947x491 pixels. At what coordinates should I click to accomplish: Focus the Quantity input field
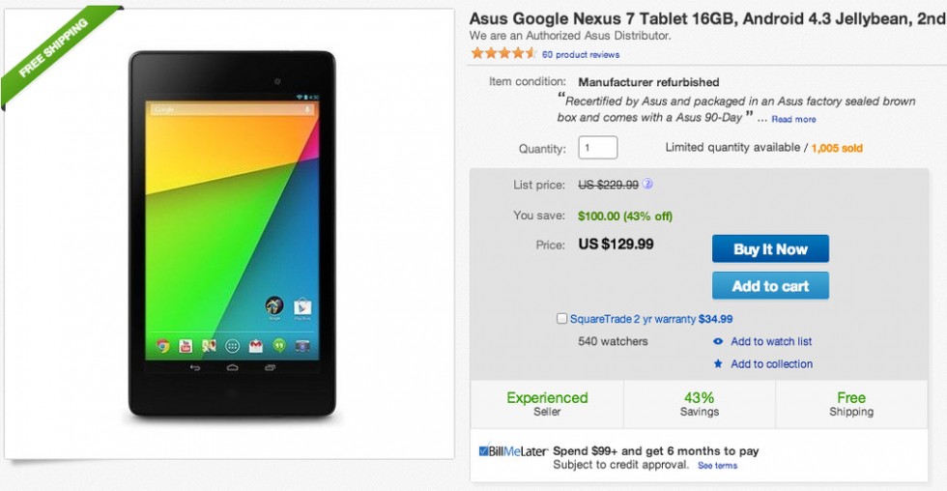(x=597, y=148)
